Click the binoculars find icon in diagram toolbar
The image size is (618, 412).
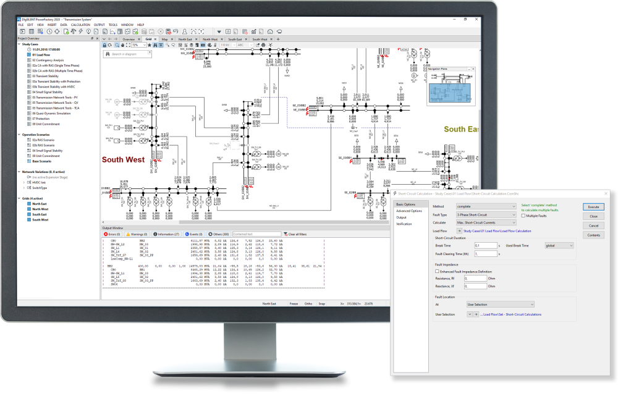point(155,45)
